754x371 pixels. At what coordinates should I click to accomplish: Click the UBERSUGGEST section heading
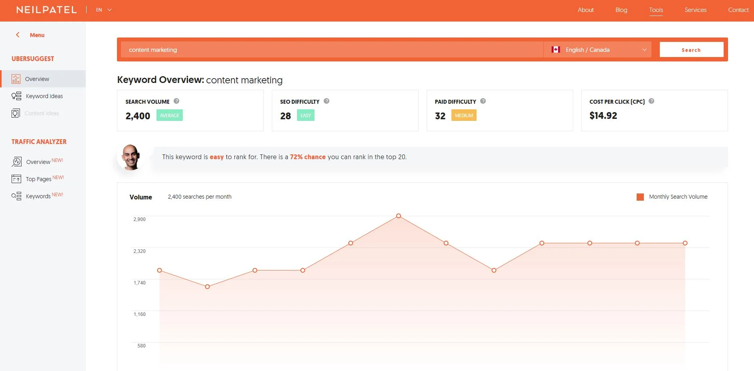click(x=33, y=59)
